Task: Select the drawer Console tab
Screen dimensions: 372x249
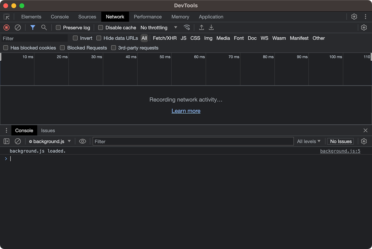Action: [24, 131]
